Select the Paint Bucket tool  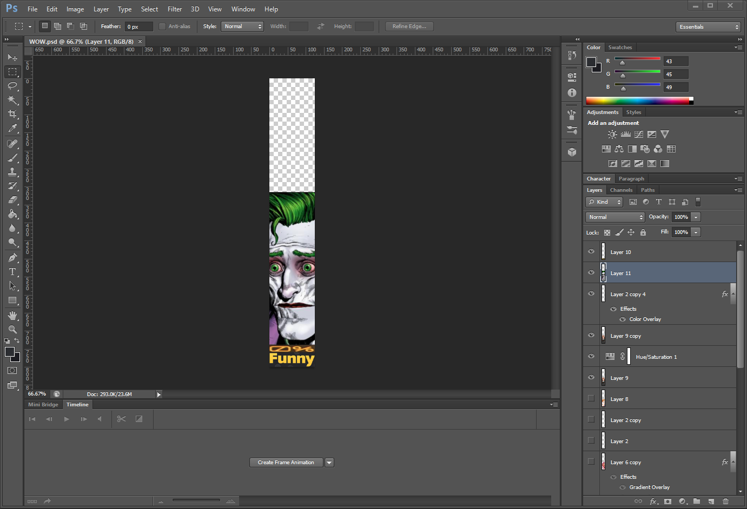pyautogui.click(x=12, y=214)
